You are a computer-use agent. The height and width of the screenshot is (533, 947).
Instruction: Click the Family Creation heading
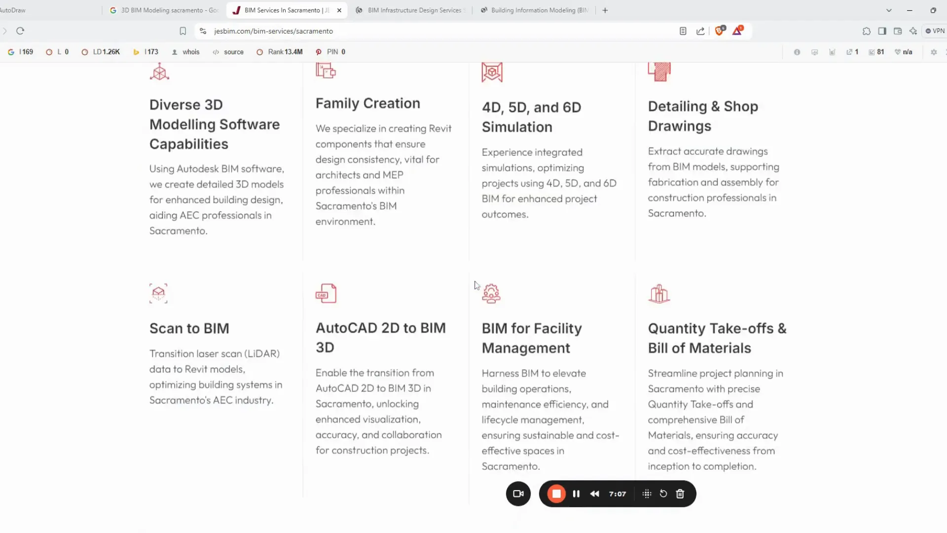368,104
